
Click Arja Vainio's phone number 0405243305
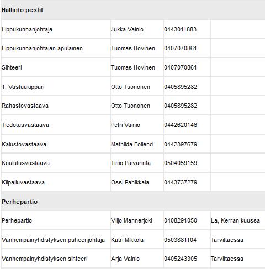pos(181,259)
